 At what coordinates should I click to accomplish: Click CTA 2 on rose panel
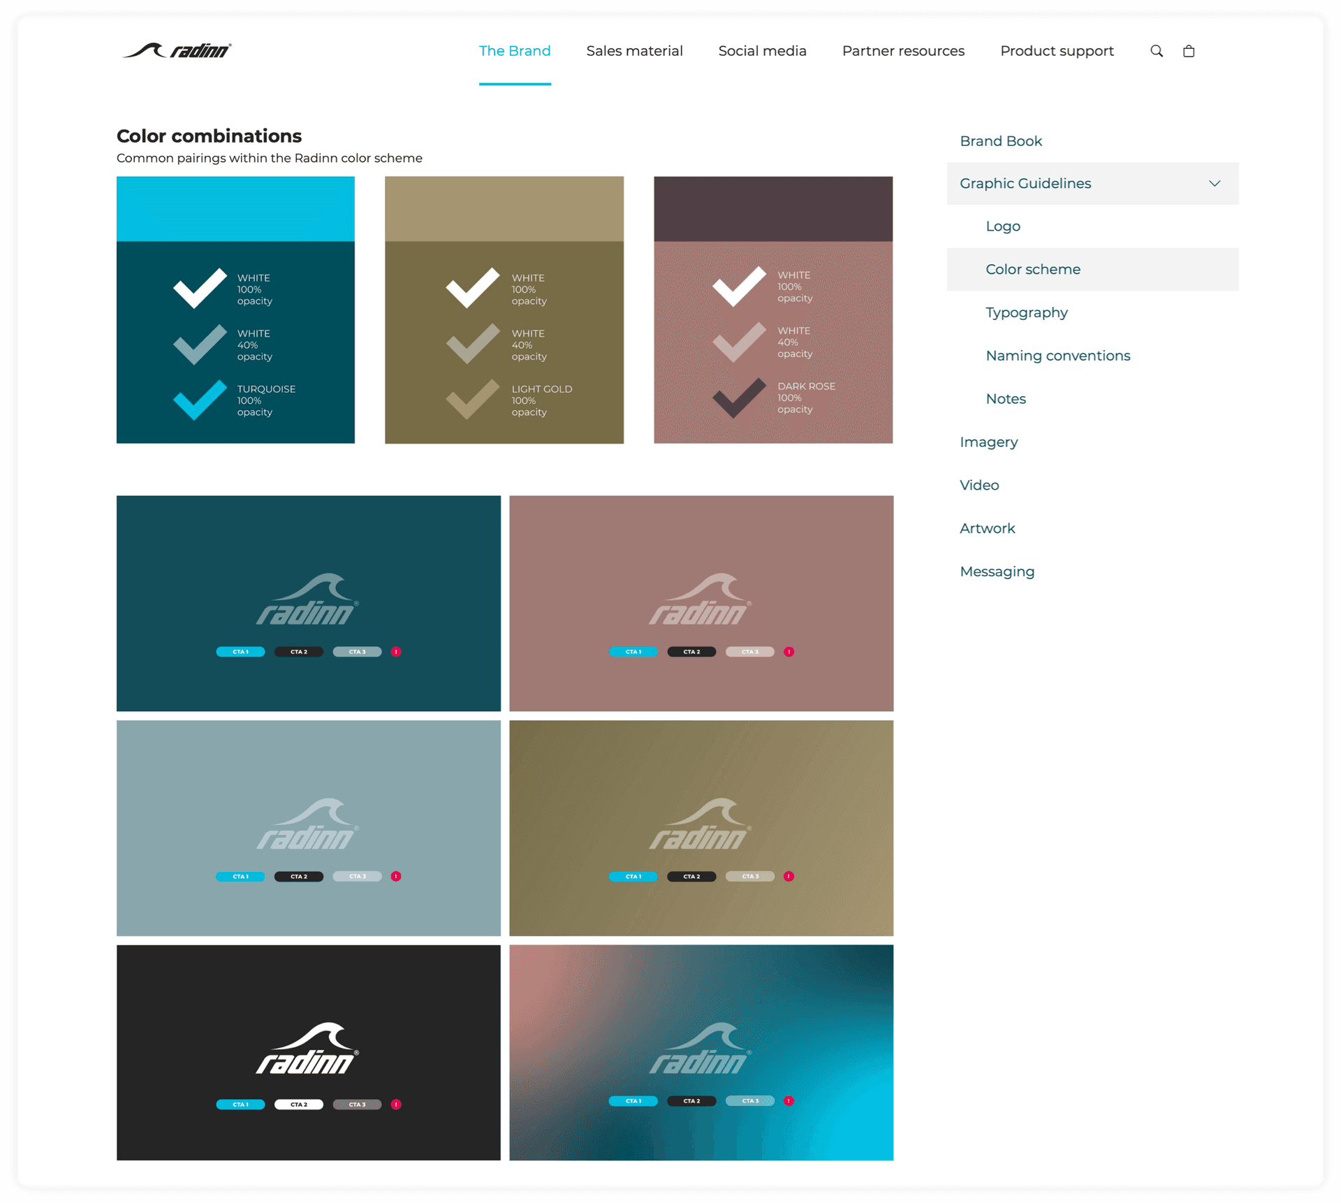pos(691,652)
